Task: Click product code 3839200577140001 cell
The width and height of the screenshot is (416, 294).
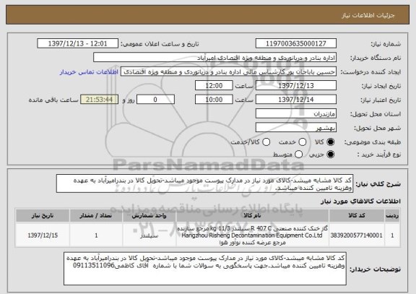Action: coord(357,235)
